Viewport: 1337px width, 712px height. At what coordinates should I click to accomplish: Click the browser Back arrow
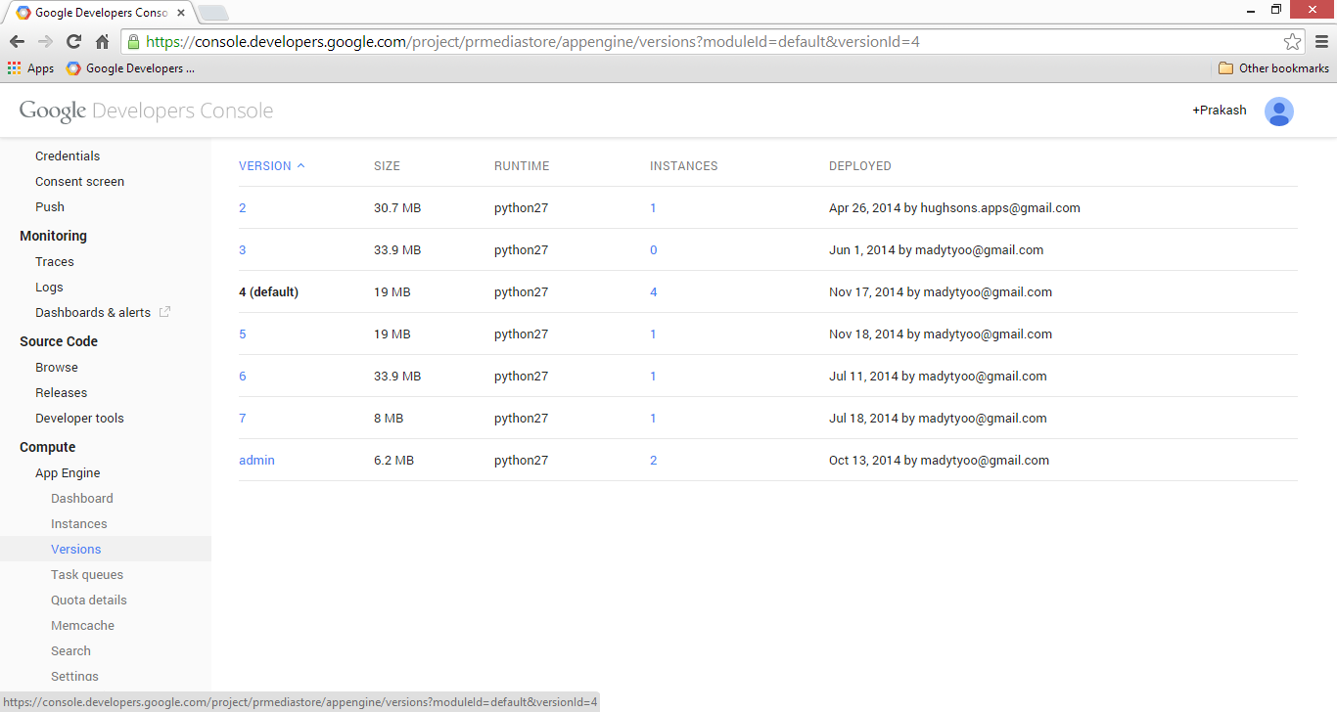tap(17, 42)
